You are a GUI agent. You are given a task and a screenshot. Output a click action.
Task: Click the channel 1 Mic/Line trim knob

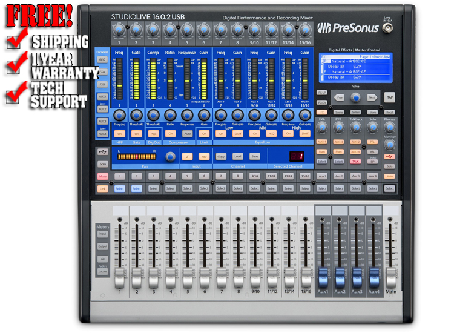[119, 30]
